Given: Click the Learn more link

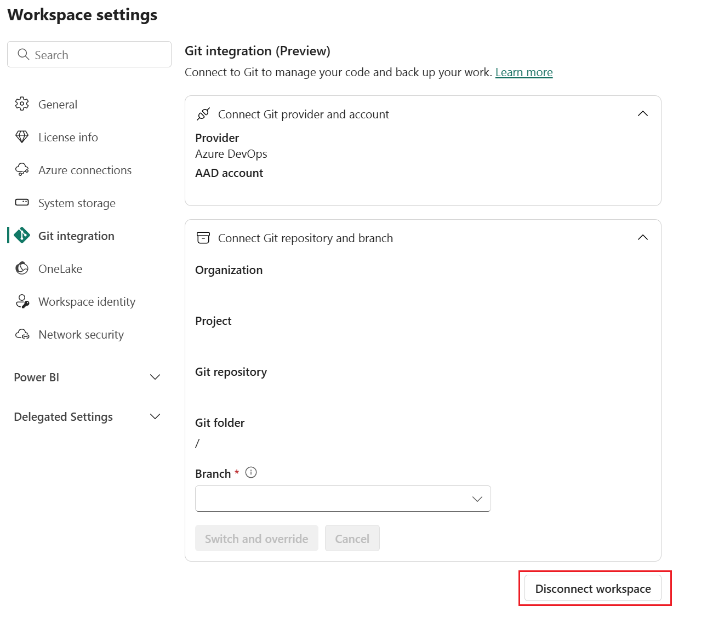Looking at the screenshot, I should point(524,72).
